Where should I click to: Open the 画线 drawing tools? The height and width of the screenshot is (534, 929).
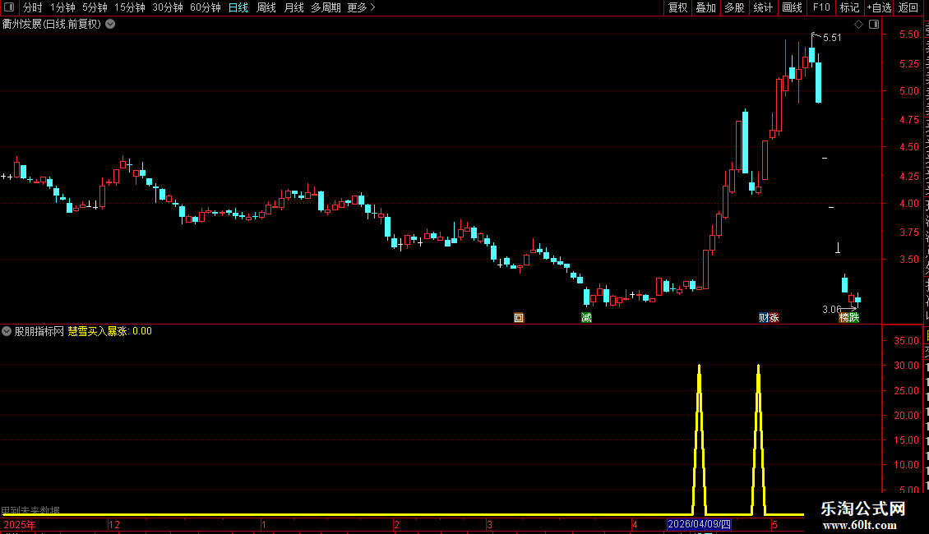[793, 7]
